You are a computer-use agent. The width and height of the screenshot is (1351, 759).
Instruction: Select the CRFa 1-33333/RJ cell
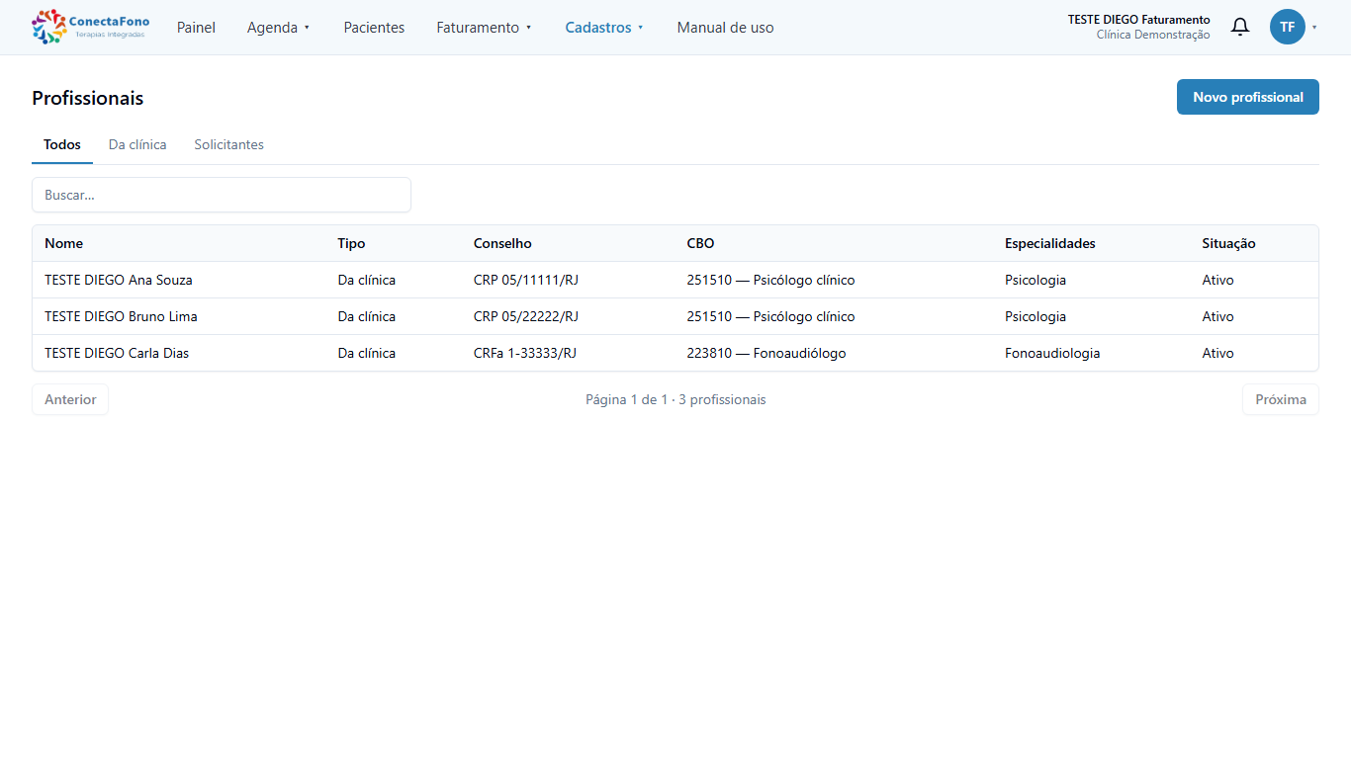point(525,353)
